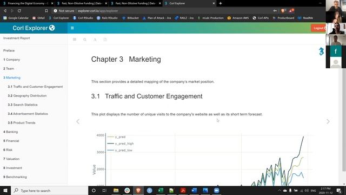Screen dimensions: 346x195
Task: Click the orange Logout button
Action: [318, 28]
